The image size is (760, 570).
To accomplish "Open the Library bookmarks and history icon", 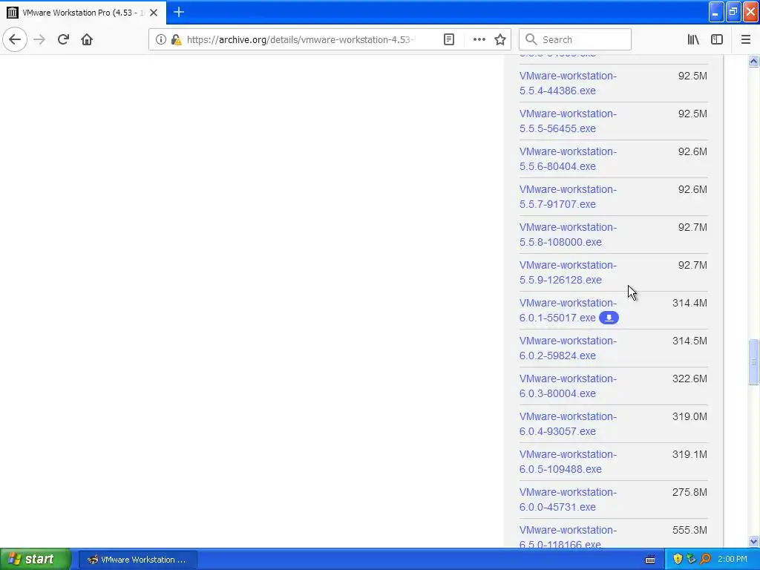I will coord(693,39).
